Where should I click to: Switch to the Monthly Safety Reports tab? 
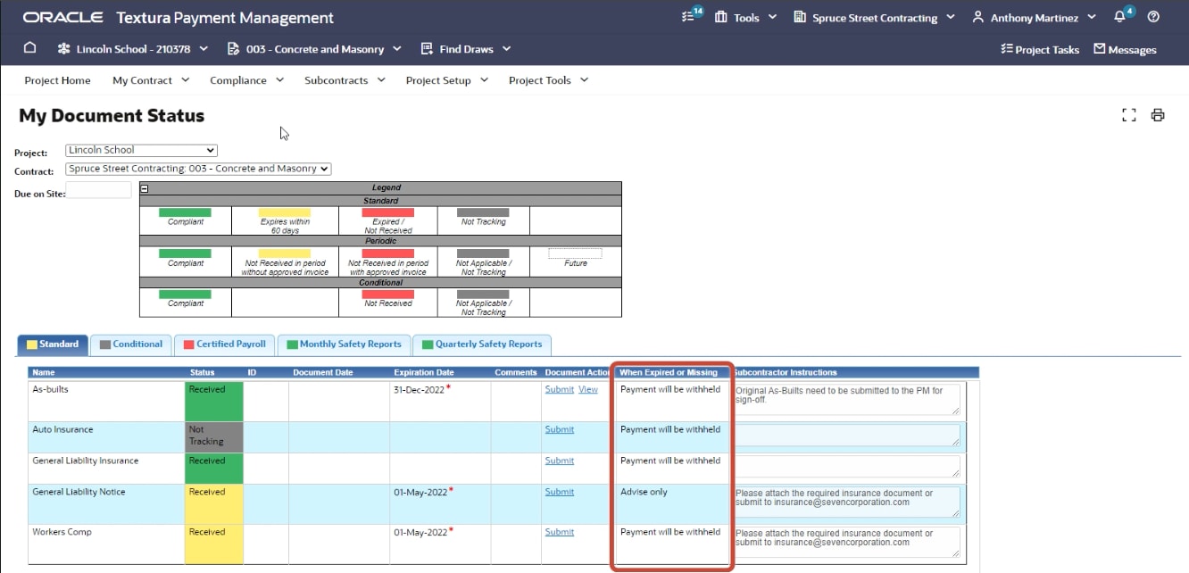[x=345, y=345]
